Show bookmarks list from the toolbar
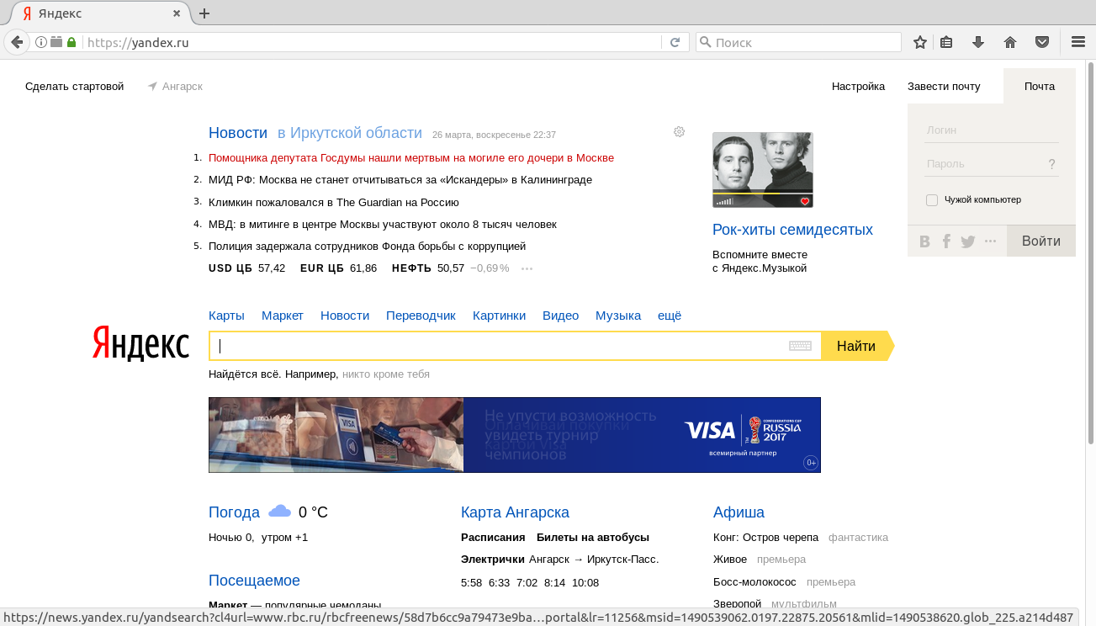 point(946,42)
